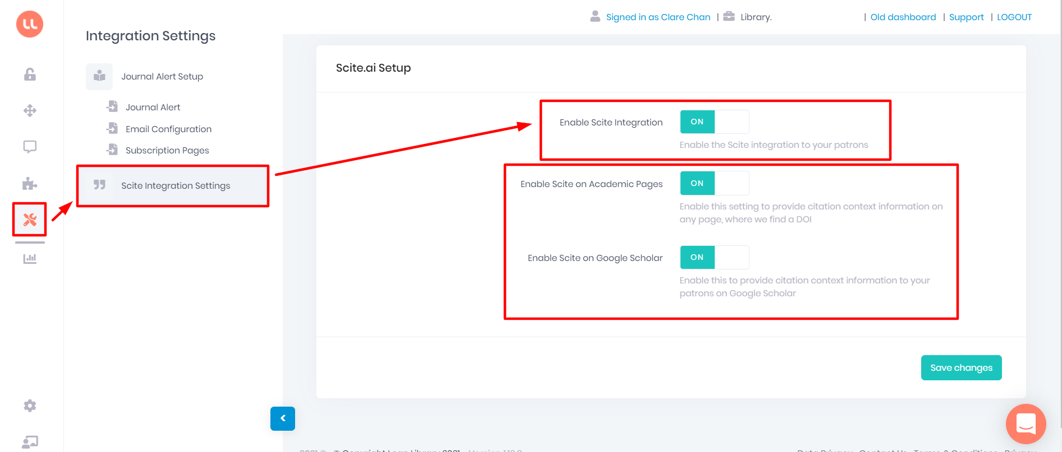Open the chat support bubble
Viewport: 1062px width, 452px height.
(1026, 424)
